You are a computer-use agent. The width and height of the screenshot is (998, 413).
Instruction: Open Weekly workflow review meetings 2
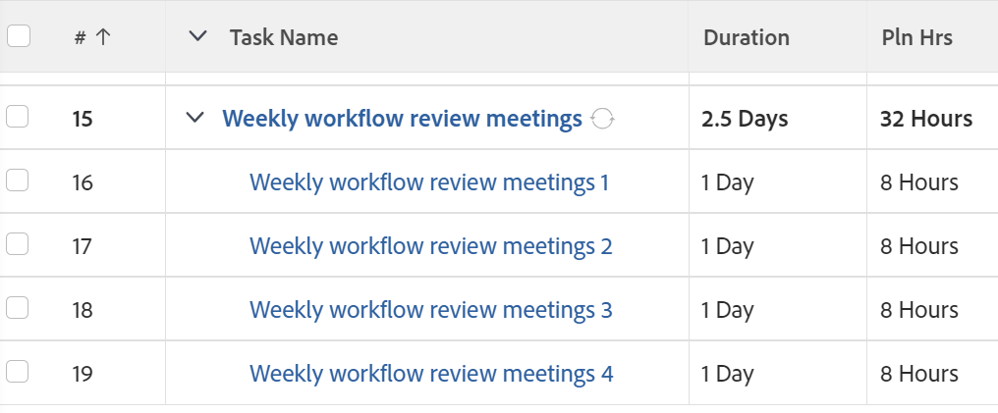[x=430, y=246]
